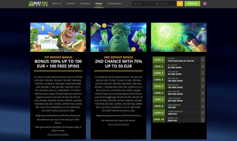Viewport: 237px width, 141px height.
Task: Expand Level 2 row with 20 free spins
Action: coord(179,66)
